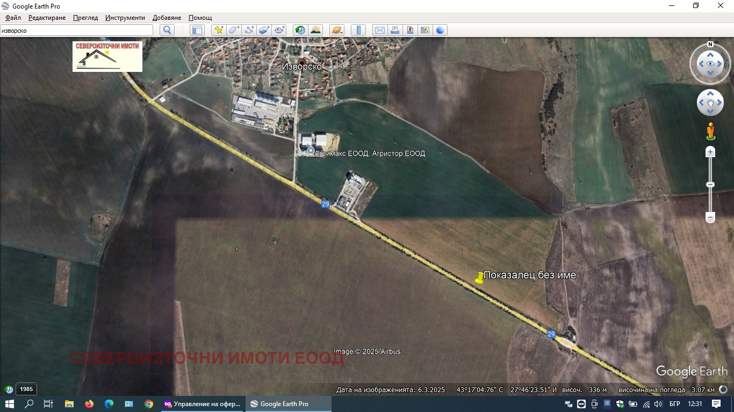Click the email envelope toolbar icon
734x412 pixels.
point(379,31)
